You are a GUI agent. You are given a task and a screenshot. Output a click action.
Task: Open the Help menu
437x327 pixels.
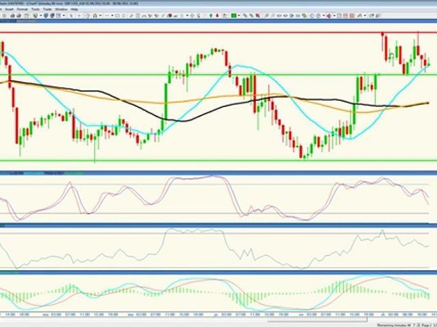pyautogui.click(x=74, y=9)
